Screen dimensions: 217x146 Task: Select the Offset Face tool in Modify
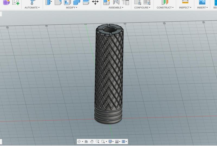(86, 2)
